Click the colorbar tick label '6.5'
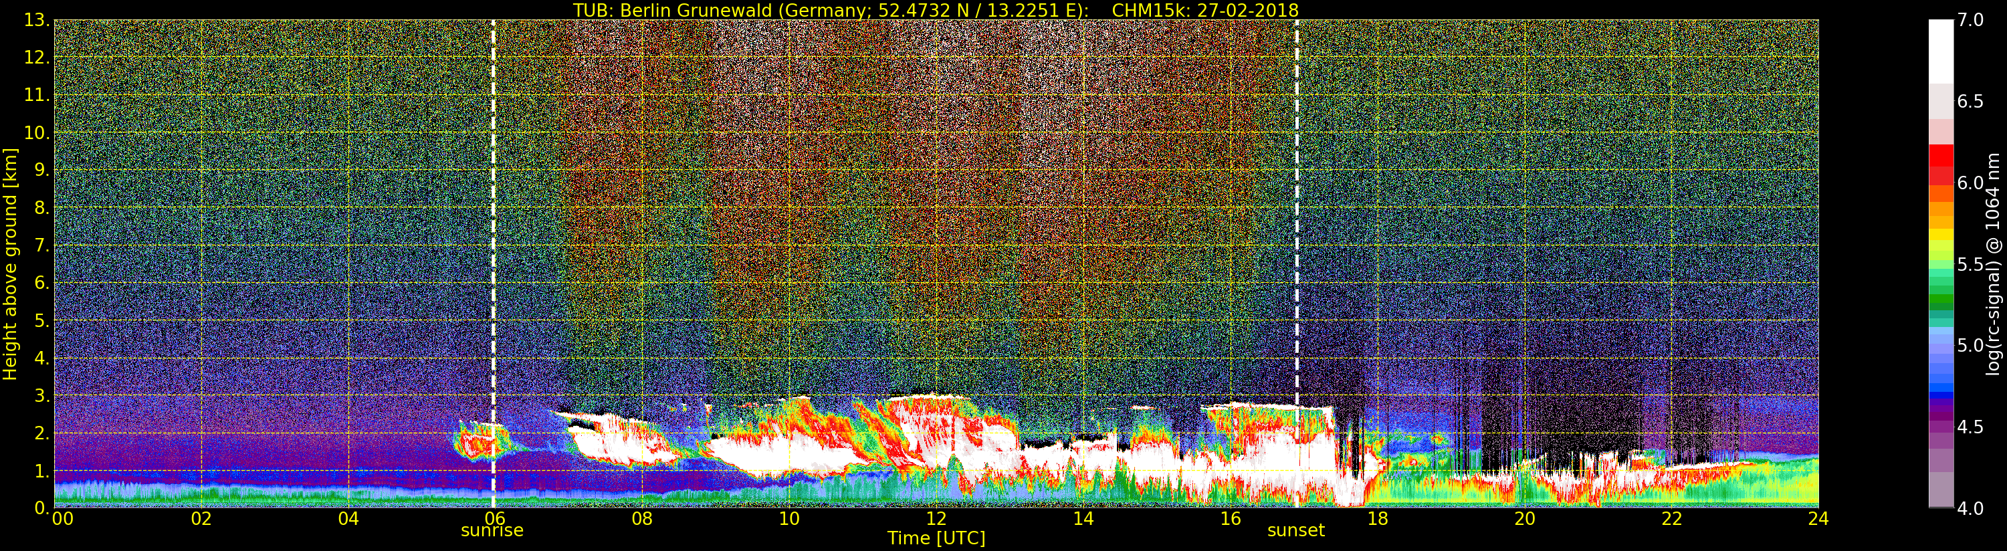This screenshot has height=551, width=2007. coord(1970,102)
